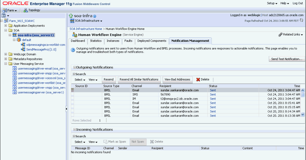Delete the selected outgoing notification
This screenshot has width=306, height=160.
pyautogui.click(x=203, y=79)
